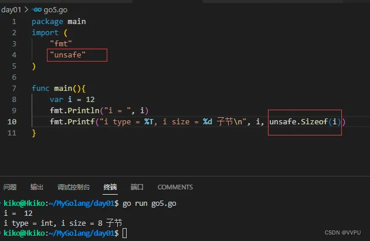Click 'var i = 12' declaration

[x=72, y=99]
